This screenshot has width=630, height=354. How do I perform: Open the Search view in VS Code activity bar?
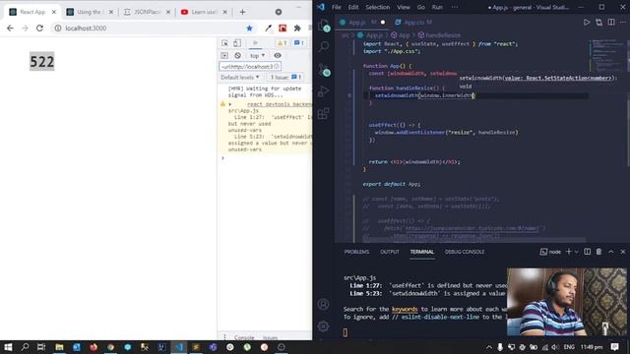pyautogui.click(x=324, y=46)
